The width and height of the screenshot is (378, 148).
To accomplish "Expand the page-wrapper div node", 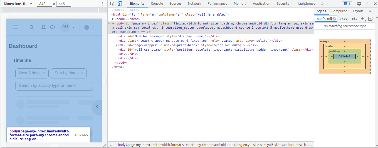I will (117, 45).
